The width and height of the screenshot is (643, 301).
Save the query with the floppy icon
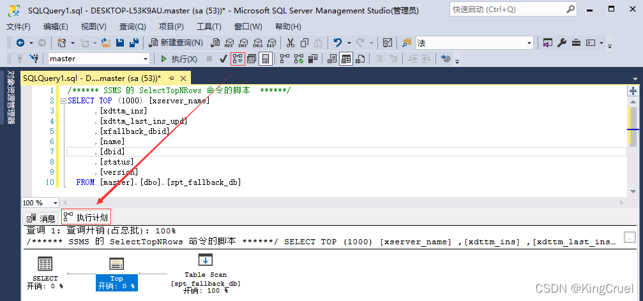pyautogui.click(x=120, y=43)
